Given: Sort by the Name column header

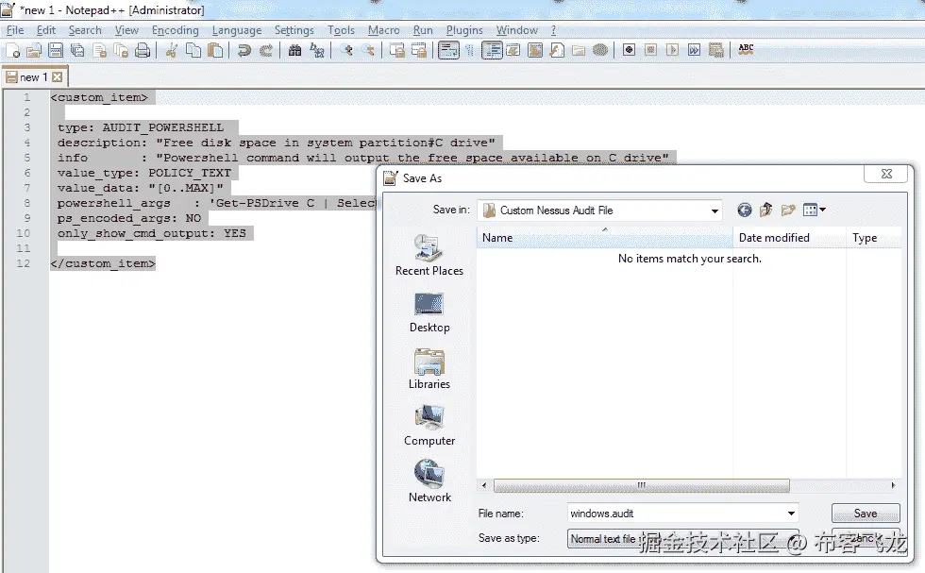Looking at the screenshot, I should click(x=605, y=237).
